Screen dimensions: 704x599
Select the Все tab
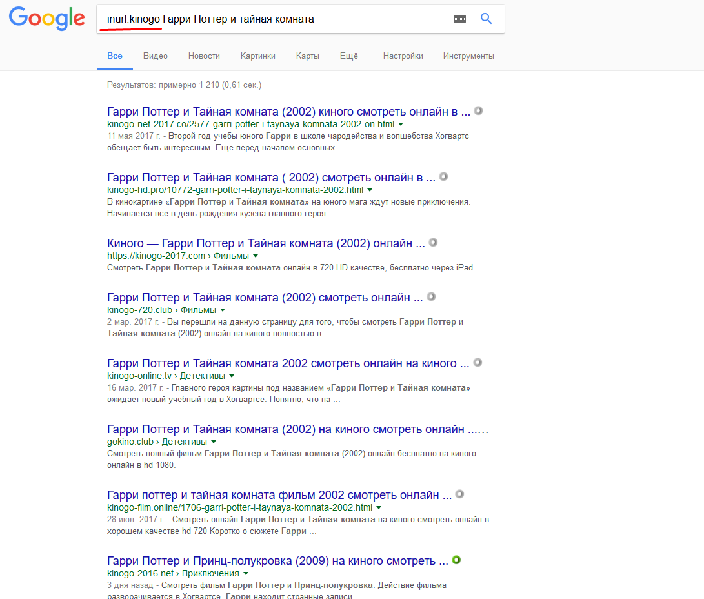click(114, 56)
